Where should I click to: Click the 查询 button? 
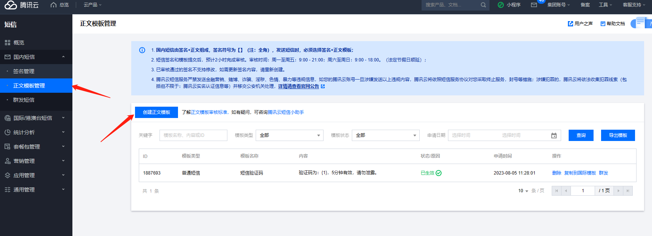pyautogui.click(x=581, y=135)
